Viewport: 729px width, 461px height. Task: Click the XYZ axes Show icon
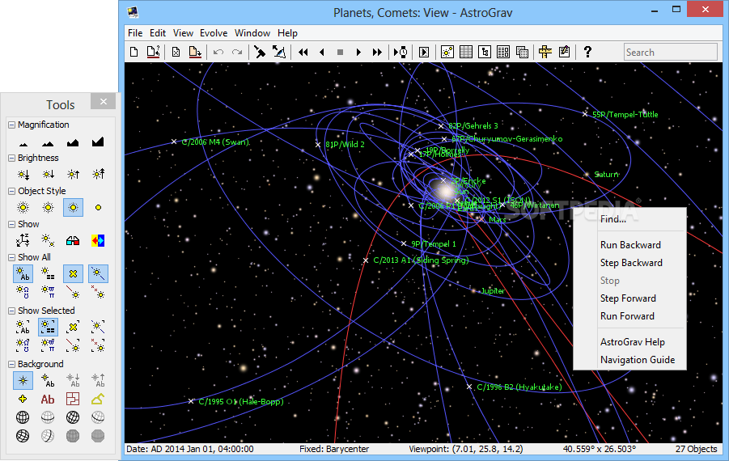[x=23, y=240]
